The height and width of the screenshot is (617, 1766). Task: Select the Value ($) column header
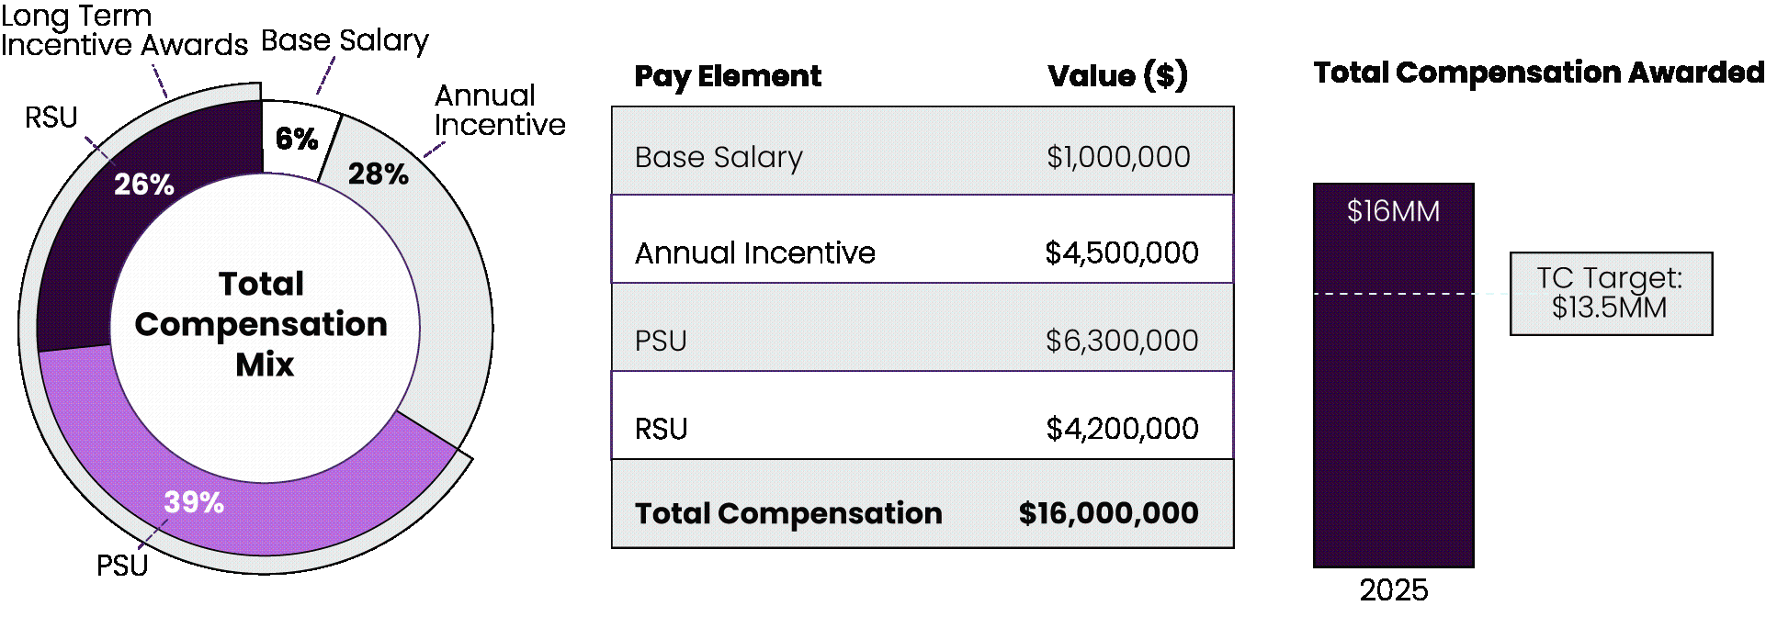tap(1117, 76)
